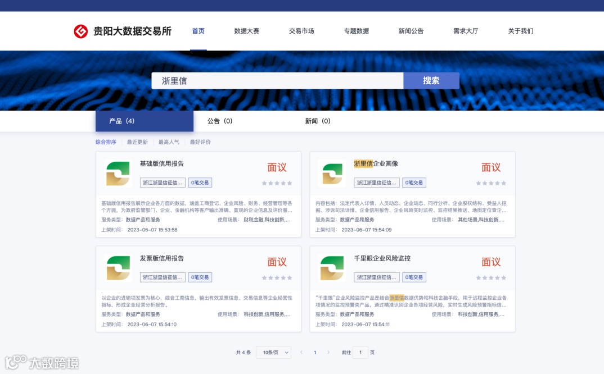Click the 搜索 button
Image resolution: width=604 pixels, height=374 pixels.
coord(431,81)
